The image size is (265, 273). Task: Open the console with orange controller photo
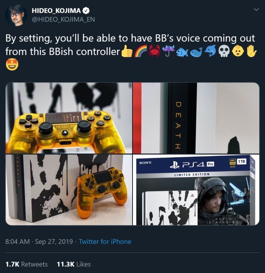point(69,190)
